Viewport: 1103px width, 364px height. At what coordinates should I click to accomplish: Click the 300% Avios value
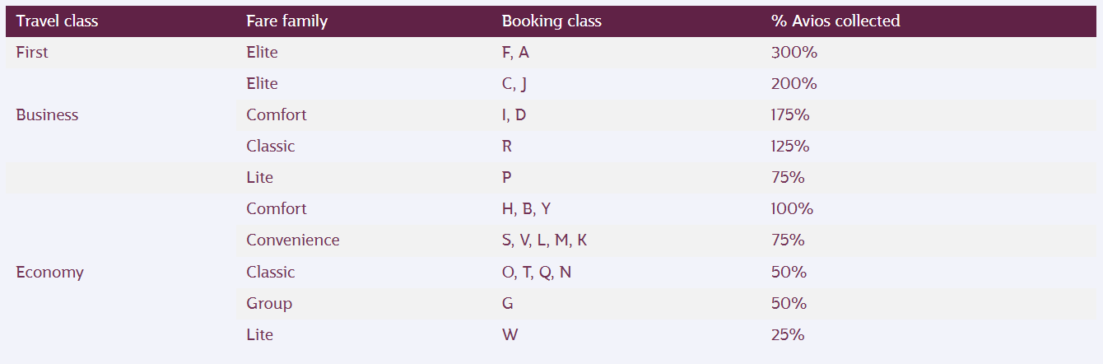click(x=794, y=53)
